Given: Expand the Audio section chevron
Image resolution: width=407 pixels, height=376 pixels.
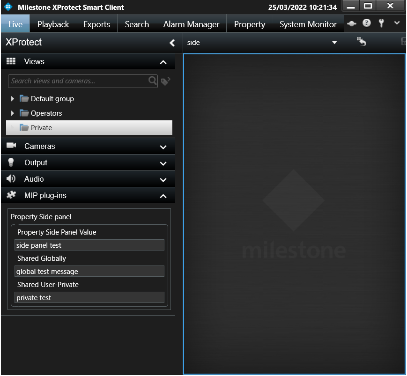Looking at the screenshot, I should pos(163,180).
